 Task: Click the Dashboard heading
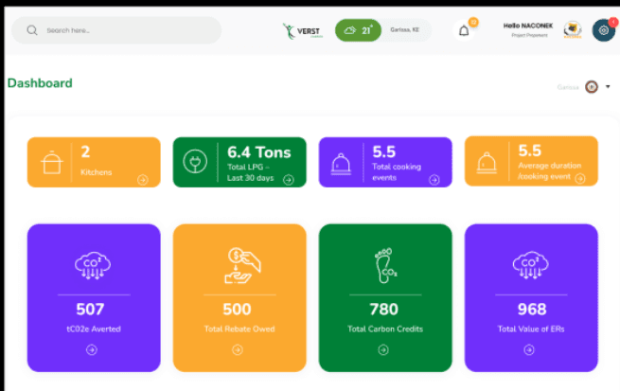40,83
